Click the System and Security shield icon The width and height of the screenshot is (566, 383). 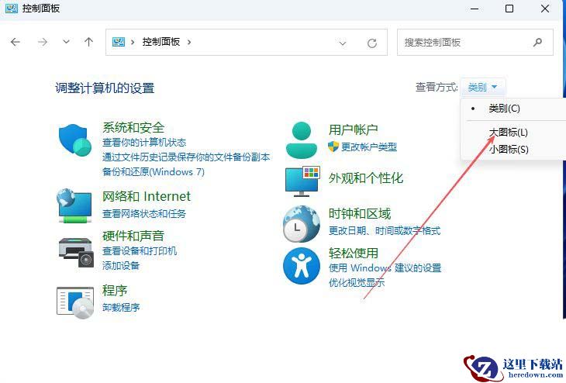[x=75, y=140]
